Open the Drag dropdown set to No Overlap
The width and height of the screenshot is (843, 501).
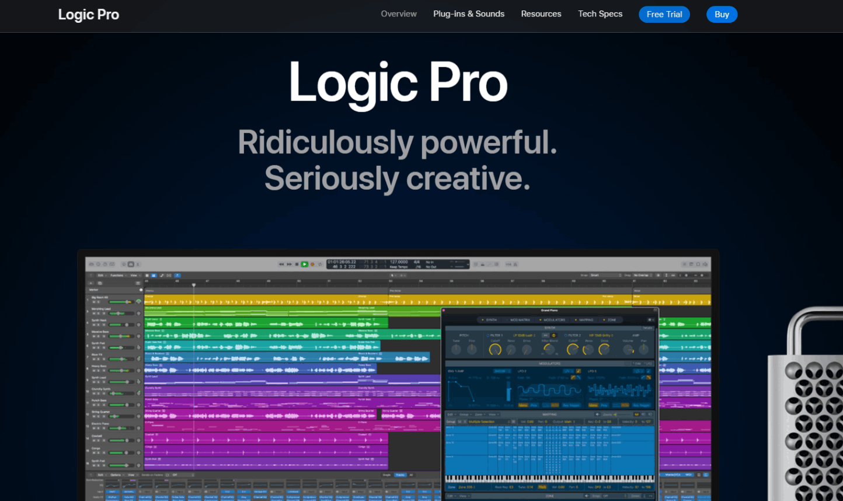(643, 275)
